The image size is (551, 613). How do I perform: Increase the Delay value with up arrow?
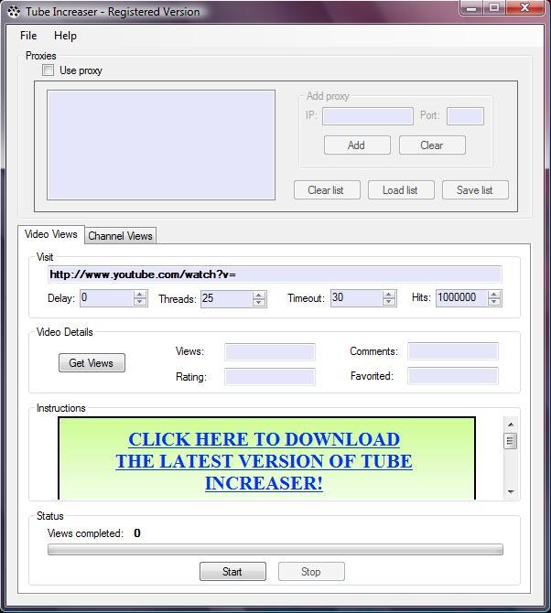click(x=140, y=295)
